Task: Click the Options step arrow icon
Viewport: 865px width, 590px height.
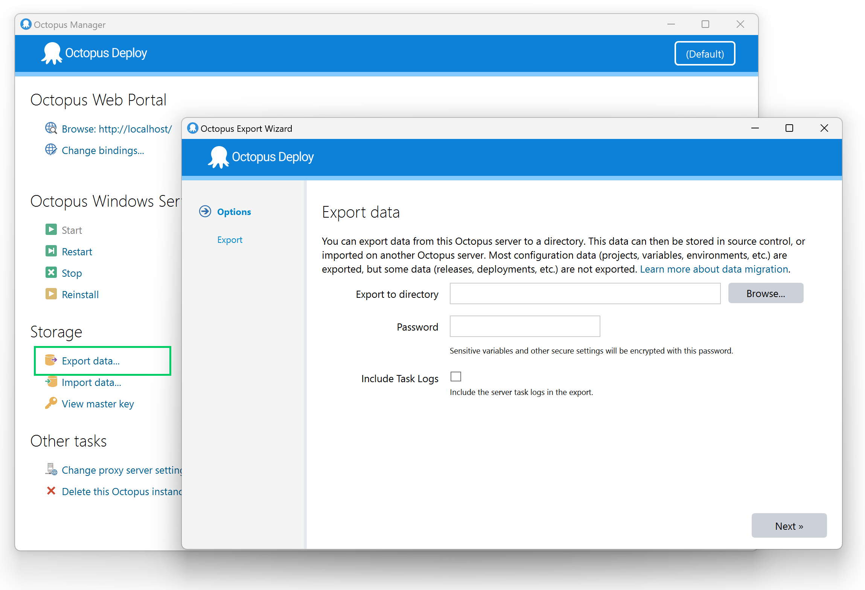Action: coord(205,211)
